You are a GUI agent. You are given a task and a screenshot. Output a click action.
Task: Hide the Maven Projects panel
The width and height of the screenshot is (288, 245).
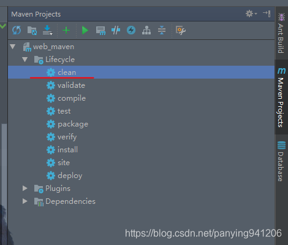(x=267, y=14)
